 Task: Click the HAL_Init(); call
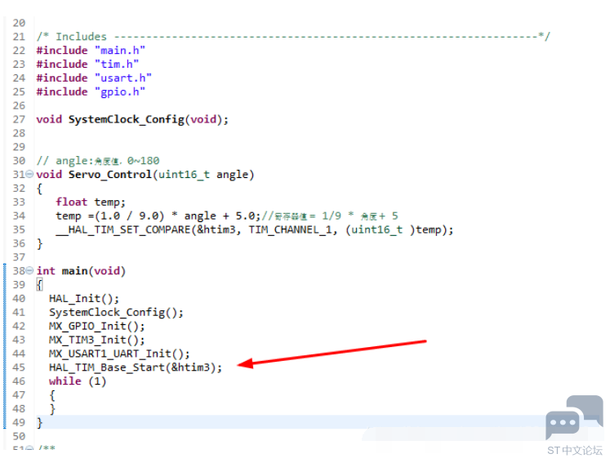tap(84, 299)
